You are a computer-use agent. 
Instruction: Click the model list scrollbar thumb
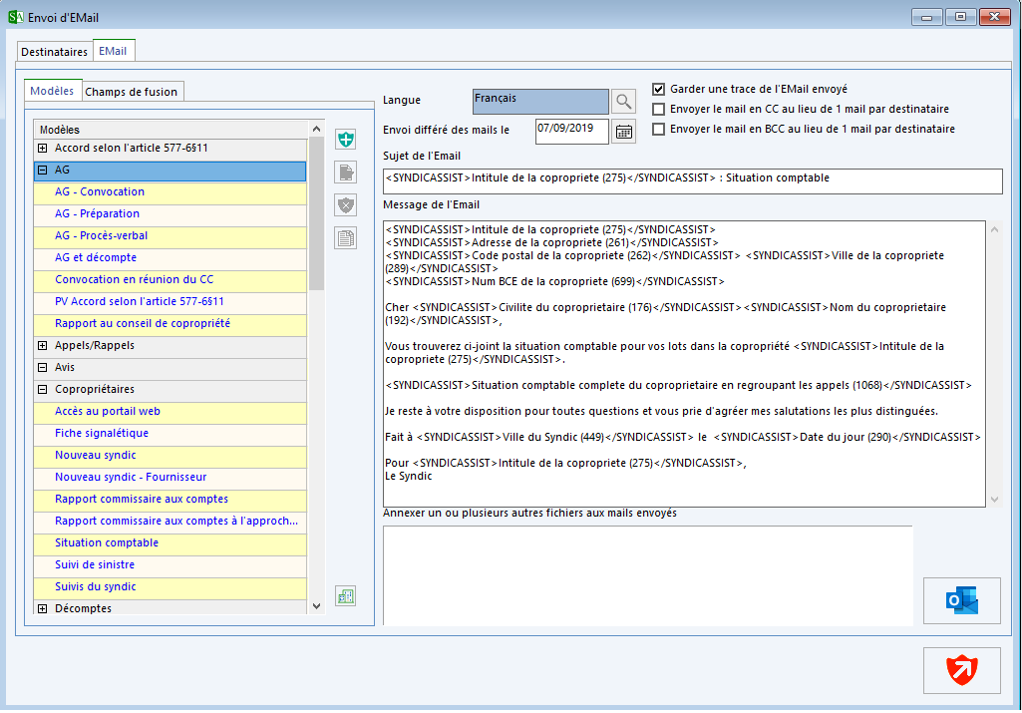[317, 213]
